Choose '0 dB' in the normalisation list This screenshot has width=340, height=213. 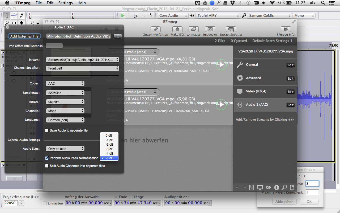(109, 136)
